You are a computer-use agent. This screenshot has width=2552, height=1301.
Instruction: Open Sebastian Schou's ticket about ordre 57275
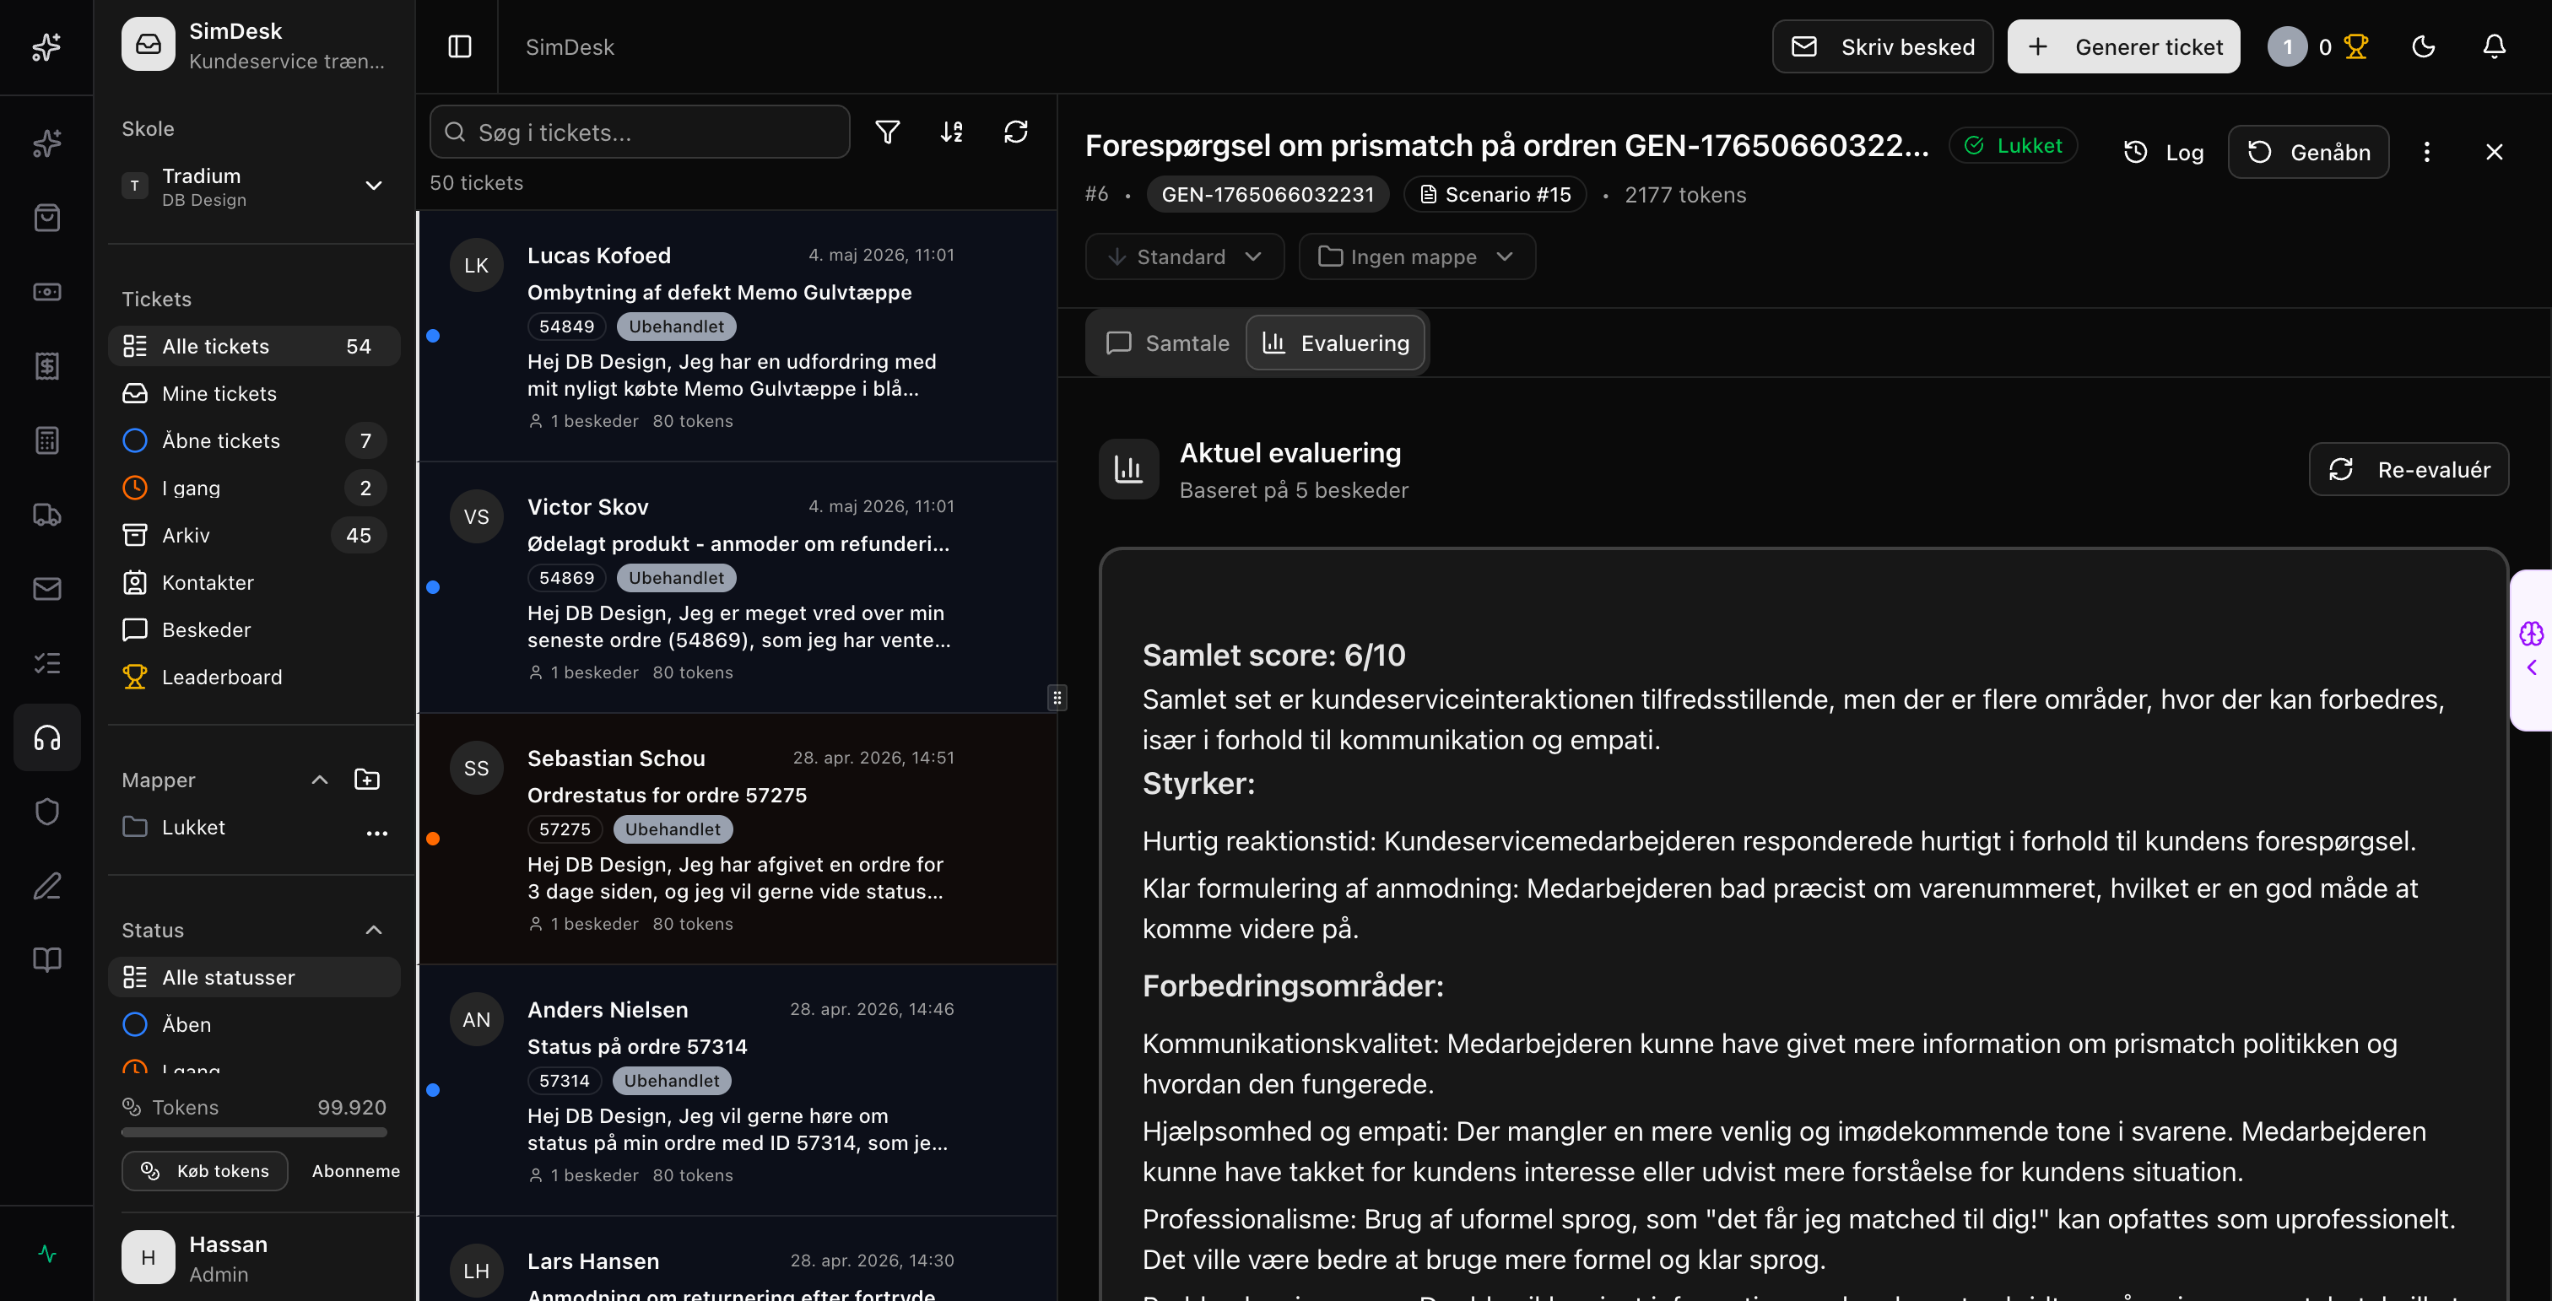[x=738, y=839]
